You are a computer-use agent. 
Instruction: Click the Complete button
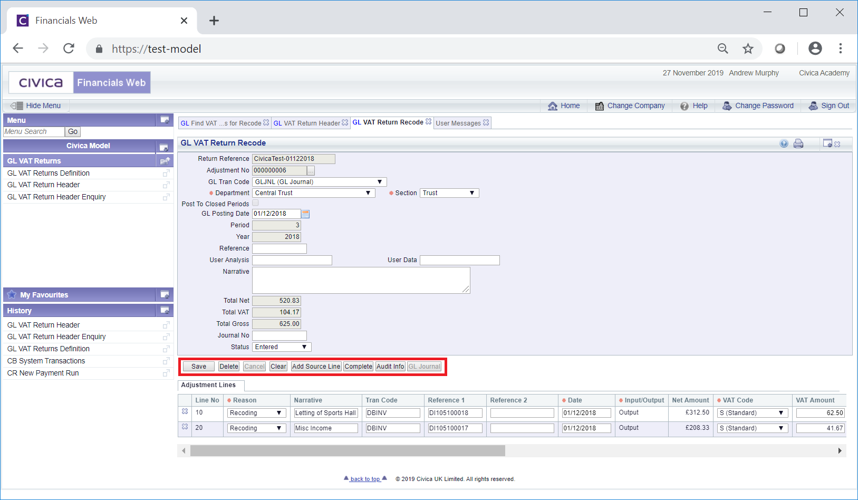click(x=359, y=367)
